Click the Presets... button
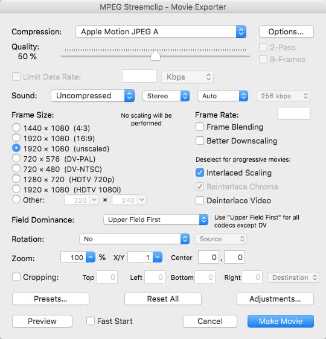The width and height of the screenshot is (326, 339). pyautogui.click(x=51, y=299)
